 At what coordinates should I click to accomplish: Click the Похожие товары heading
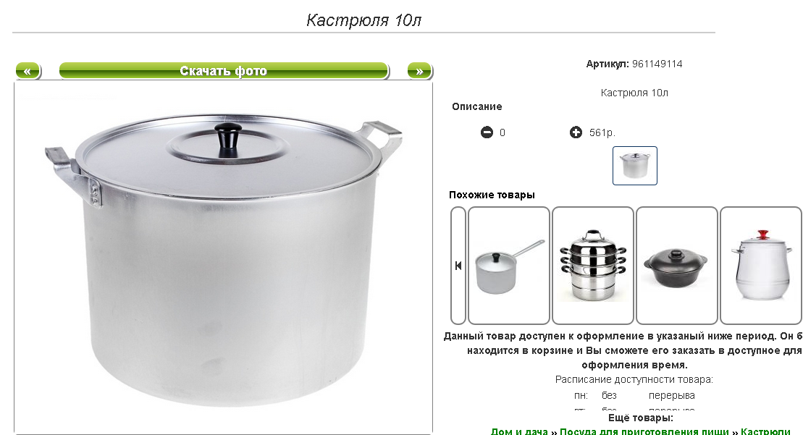(x=492, y=195)
